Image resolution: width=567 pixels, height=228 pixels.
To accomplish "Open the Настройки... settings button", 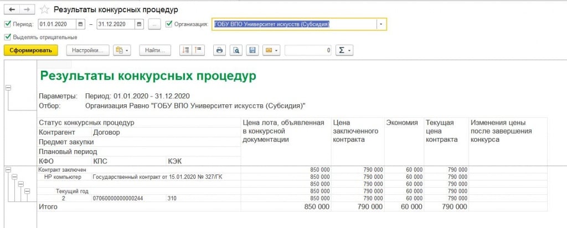I will (x=87, y=50).
